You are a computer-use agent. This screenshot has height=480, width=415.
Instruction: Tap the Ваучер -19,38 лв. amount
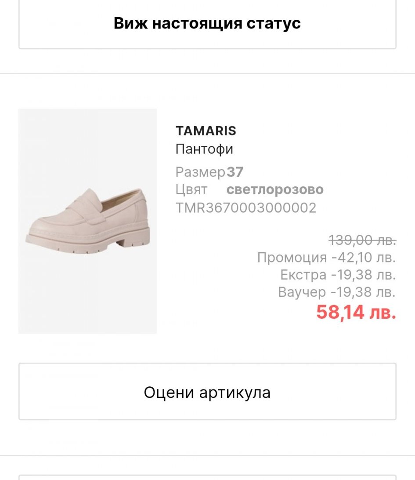(363, 292)
